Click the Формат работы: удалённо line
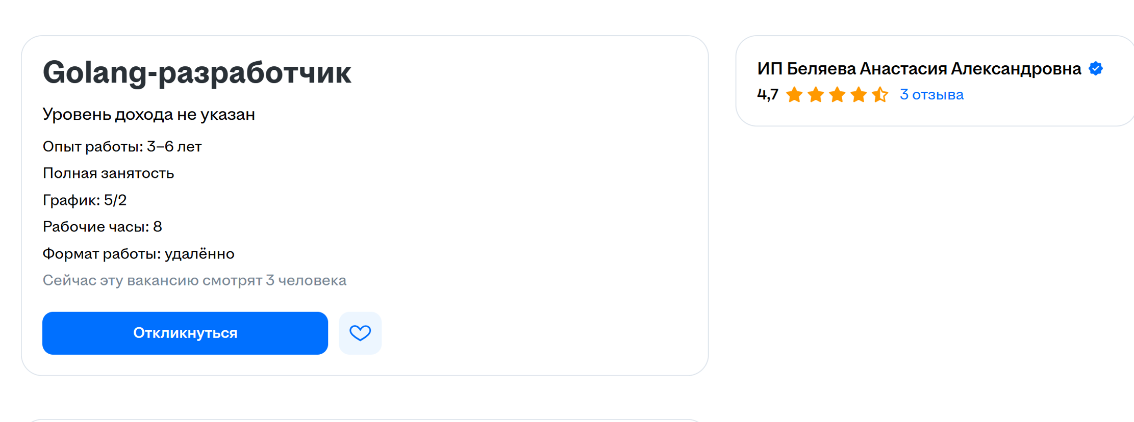The image size is (1134, 422). (x=138, y=254)
